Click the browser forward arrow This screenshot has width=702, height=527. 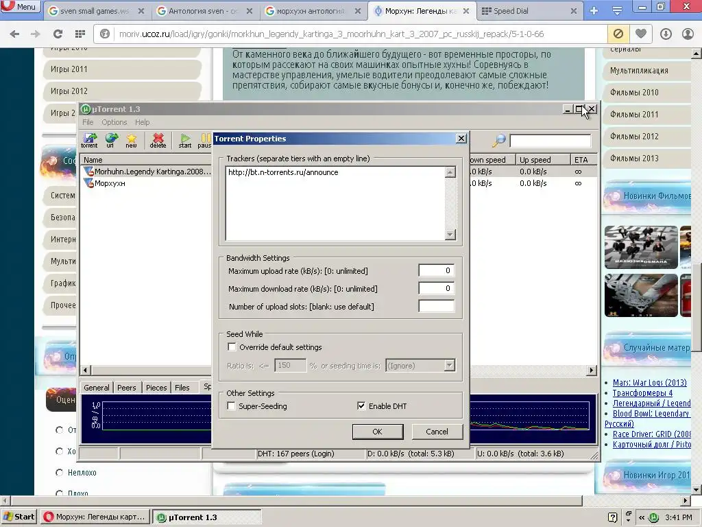pos(36,34)
